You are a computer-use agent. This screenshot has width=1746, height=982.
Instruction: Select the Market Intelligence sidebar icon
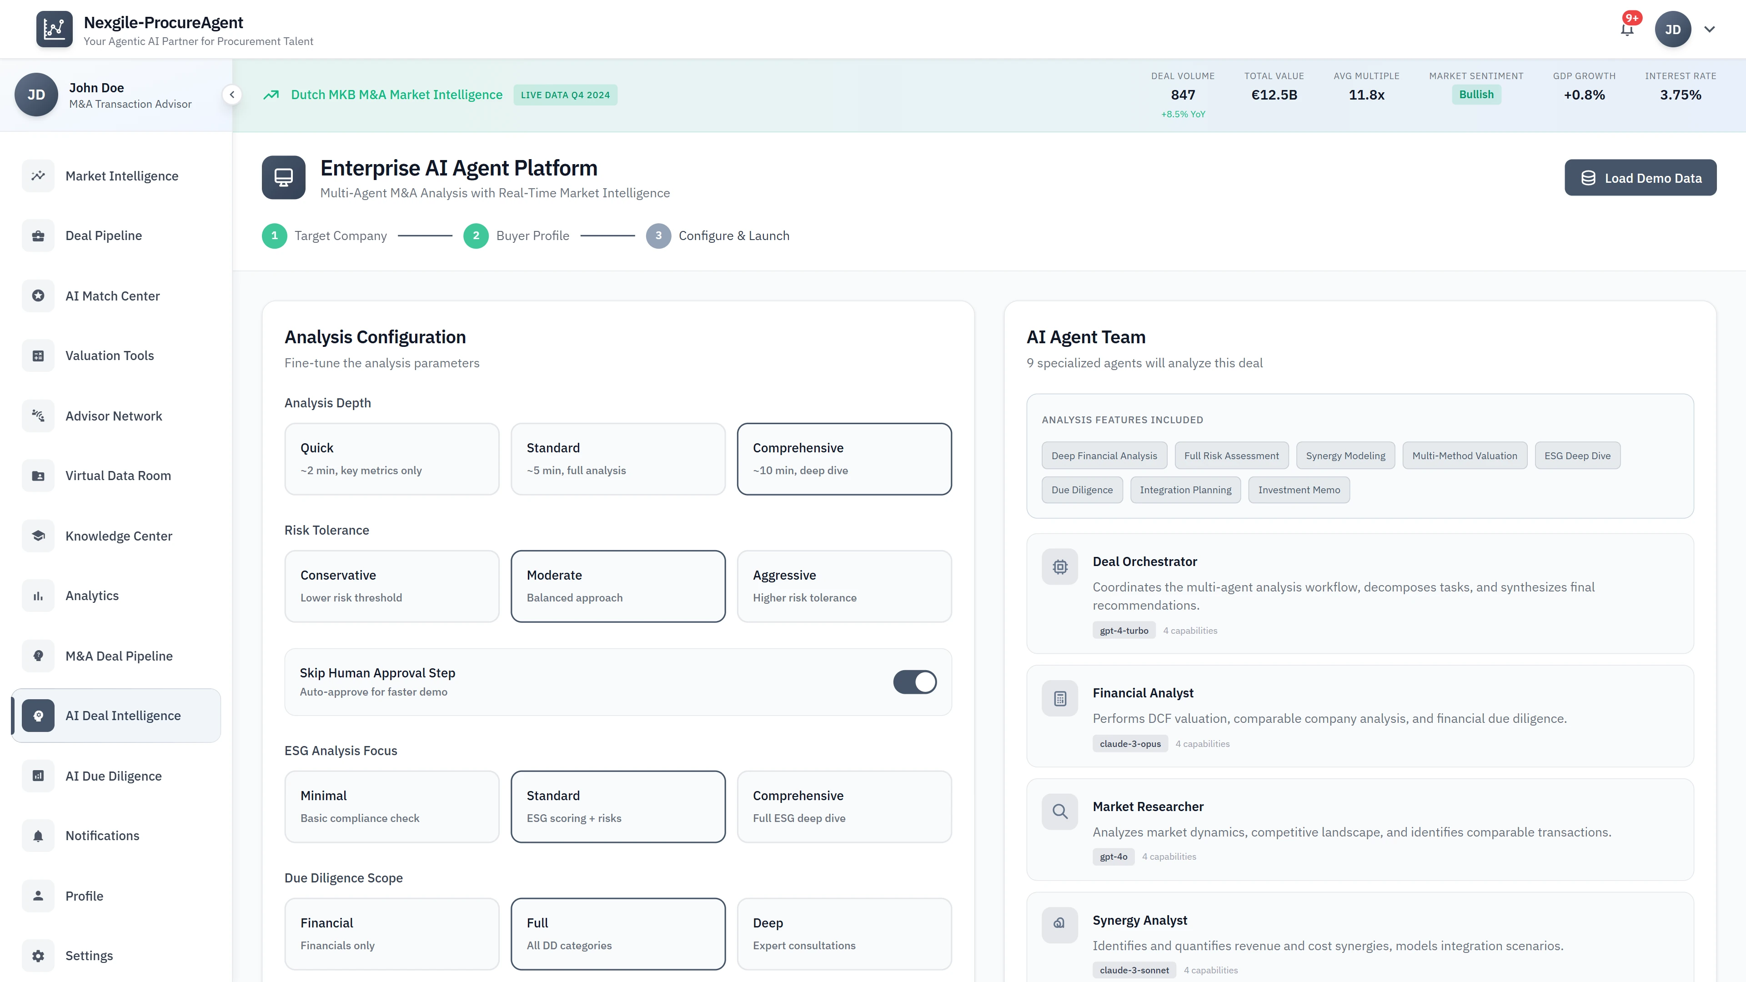38,175
